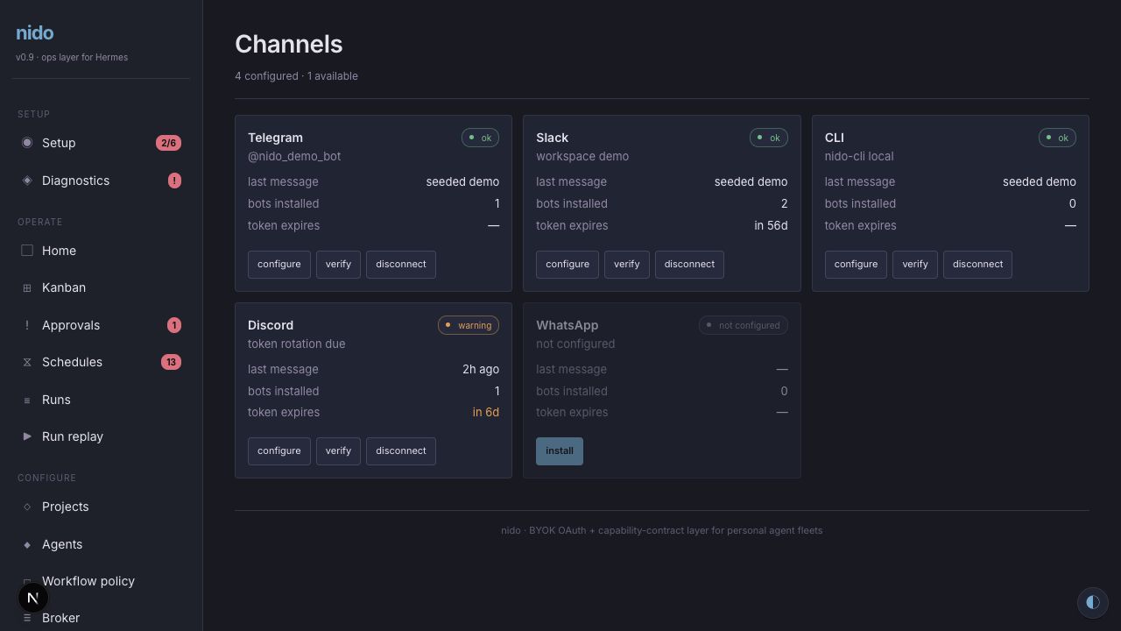Verify the Telegram channel

[338, 264]
